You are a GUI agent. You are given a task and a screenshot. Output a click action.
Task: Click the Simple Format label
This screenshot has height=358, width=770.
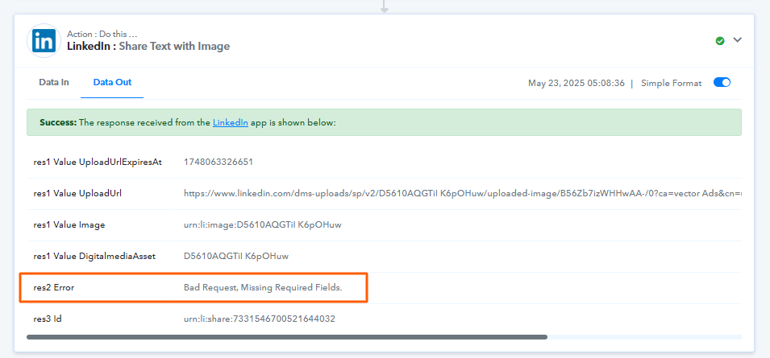coord(672,83)
